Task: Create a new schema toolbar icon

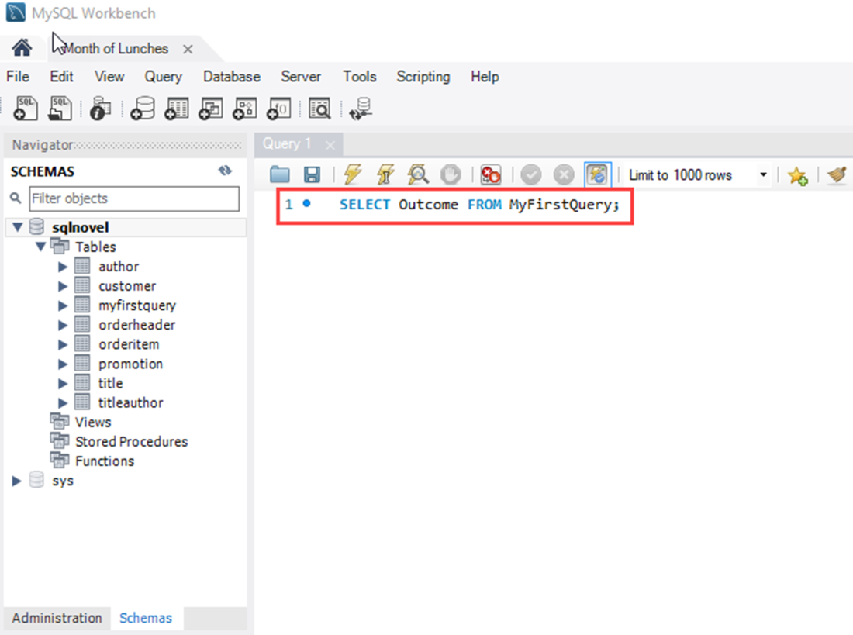Action: (x=143, y=108)
